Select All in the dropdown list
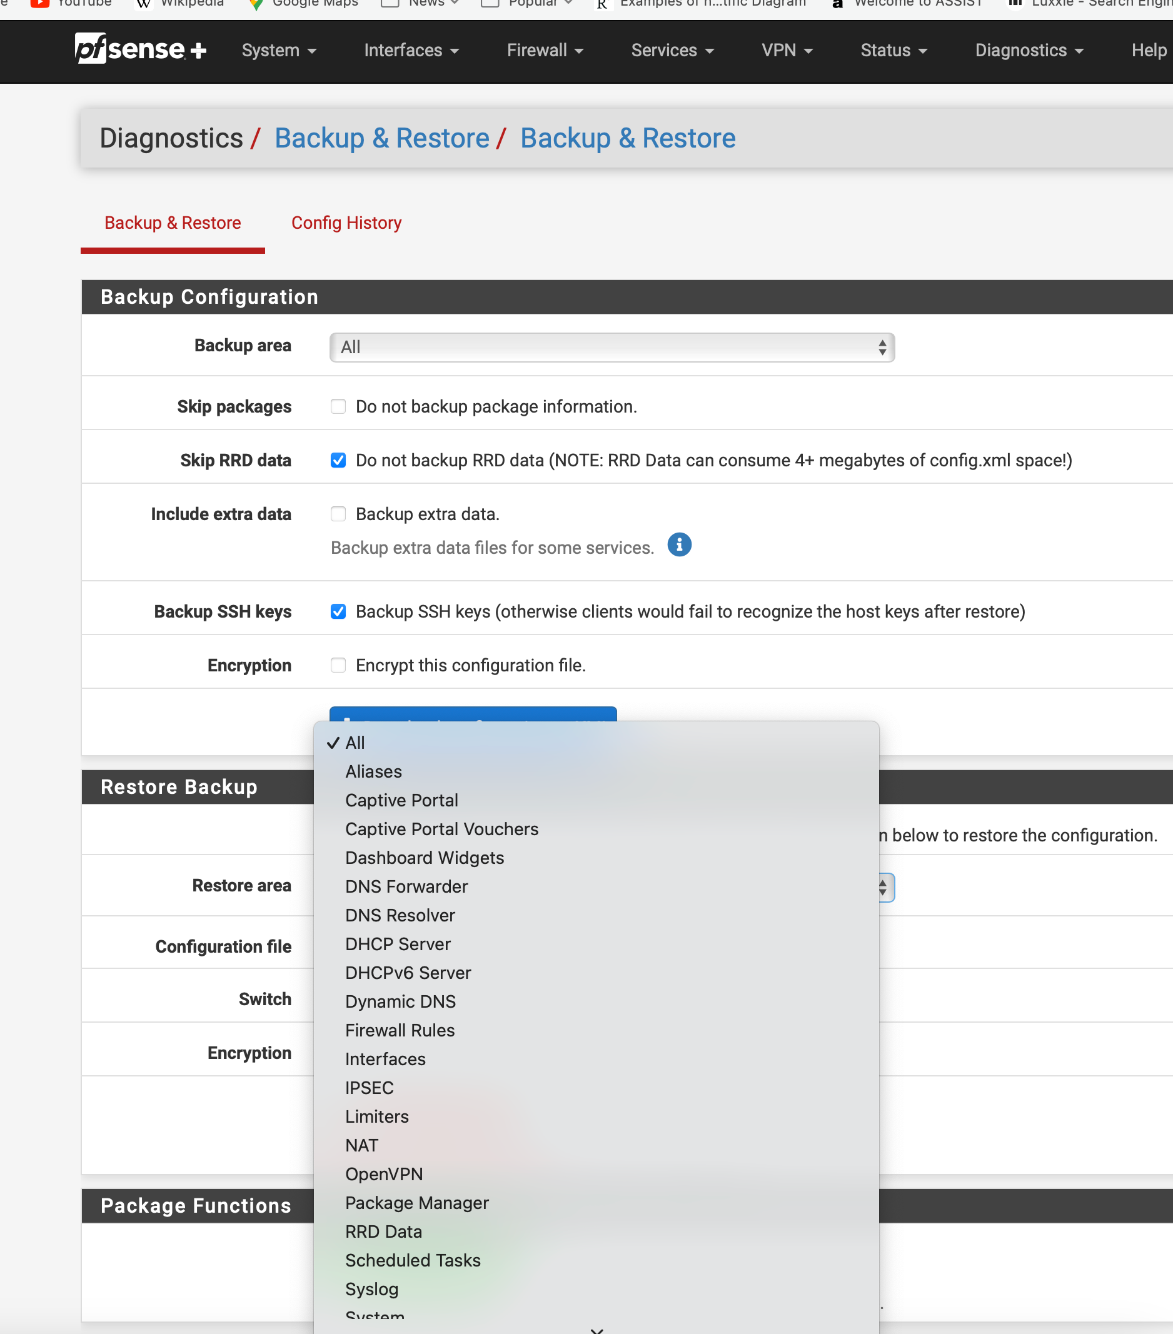 click(x=596, y=743)
